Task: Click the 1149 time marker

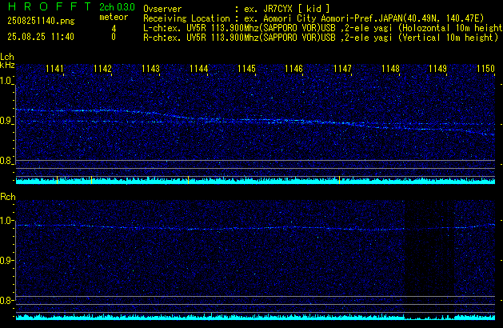Action: (x=438, y=69)
